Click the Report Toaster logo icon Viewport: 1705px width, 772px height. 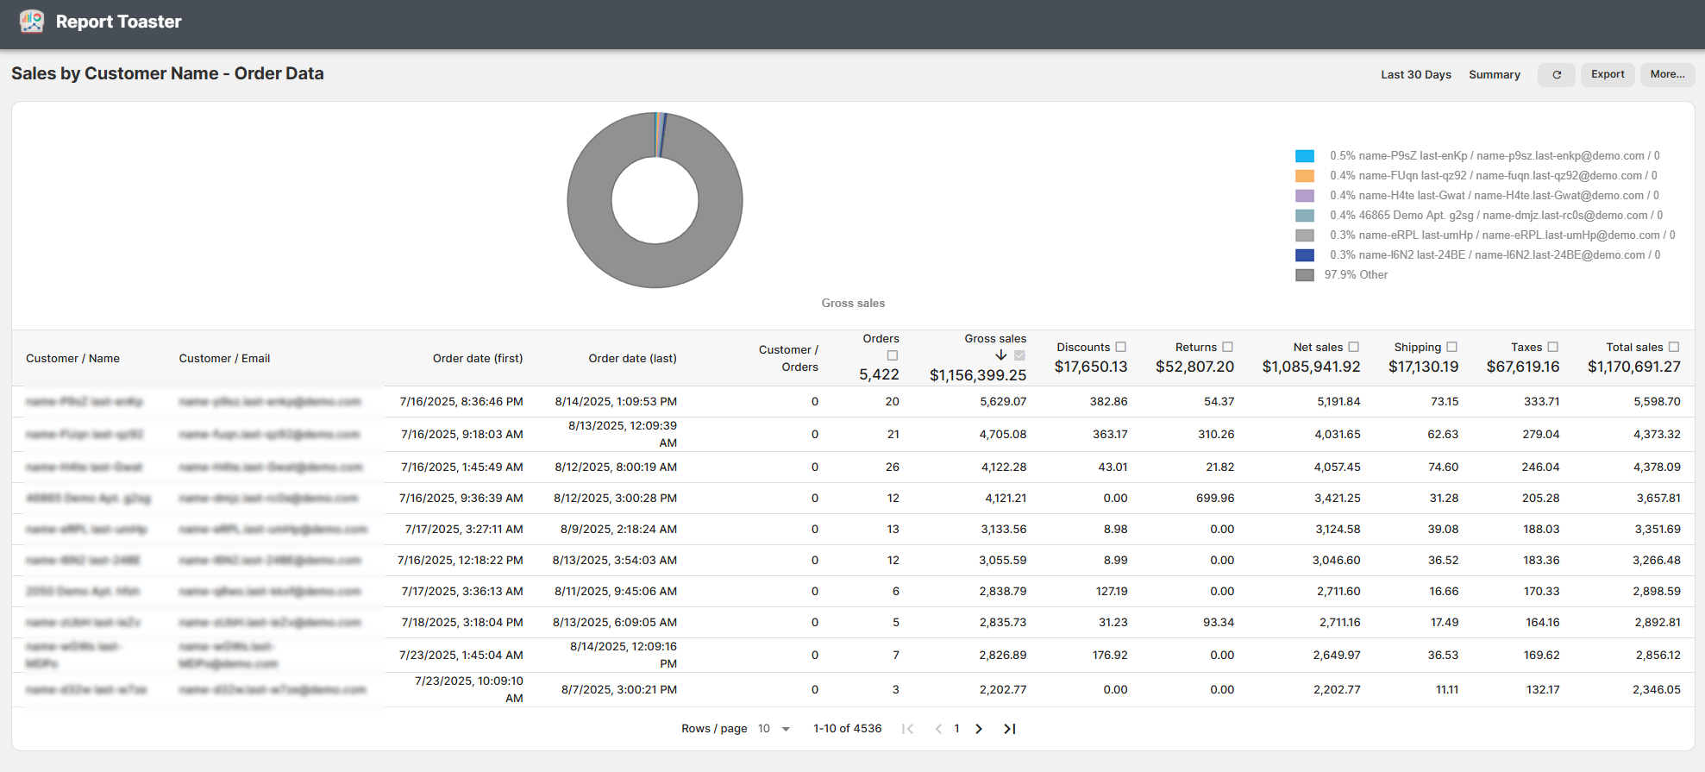click(x=32, y=22)
